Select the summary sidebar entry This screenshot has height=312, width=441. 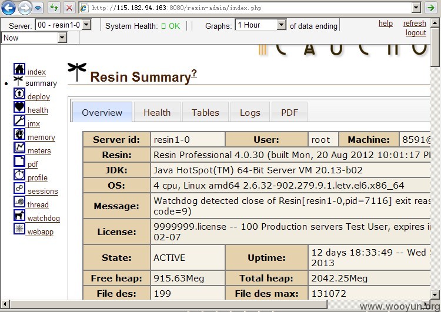[41, 83]
